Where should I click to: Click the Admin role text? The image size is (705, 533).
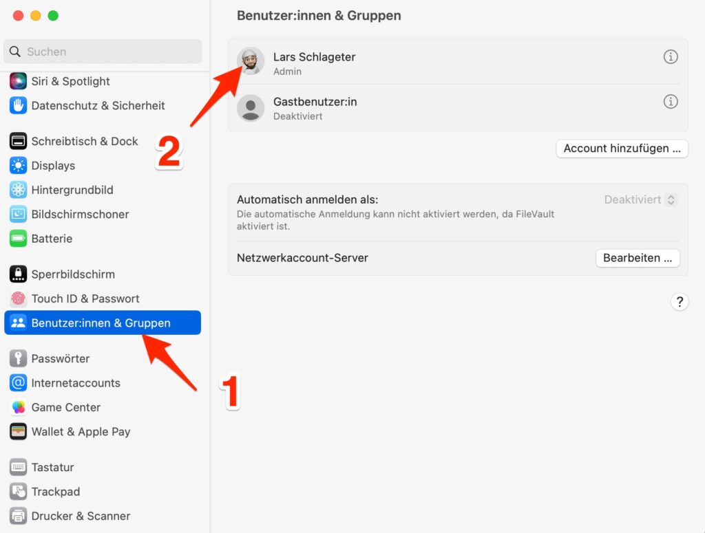click(287, 72)
